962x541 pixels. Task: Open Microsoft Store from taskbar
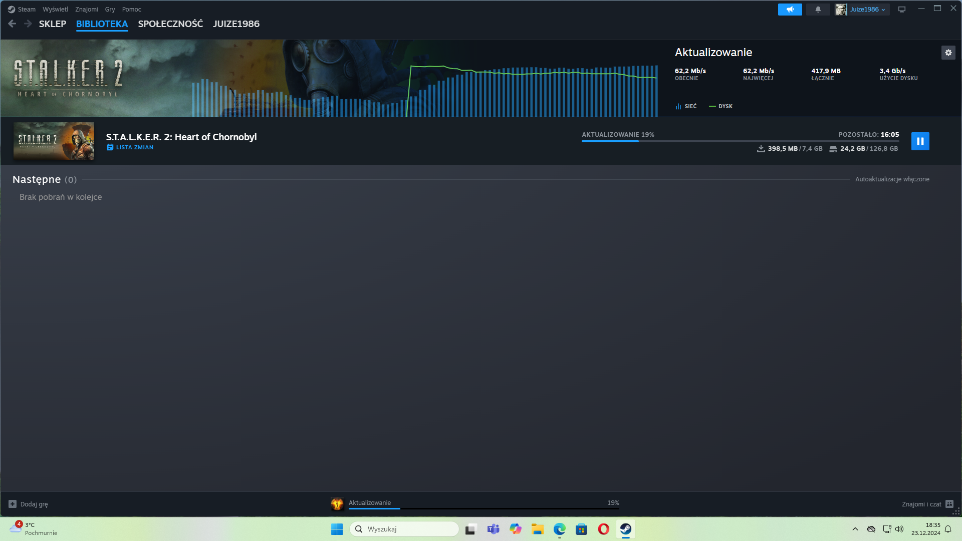[581, 529]
